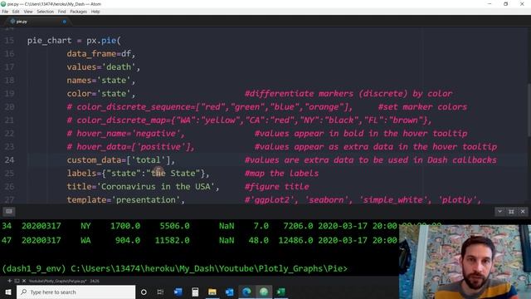Click the Type here to search box

76,292
